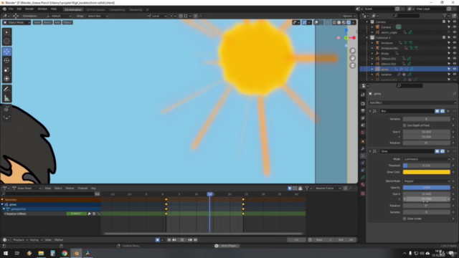The image size is (459, 258).
Task: Open the Glow Mode Luminance dropdown
Action: click(427, 159)
